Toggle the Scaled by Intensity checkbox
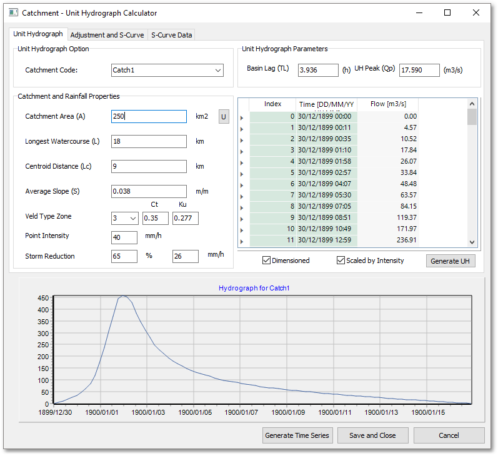 [x=341, y=260]
